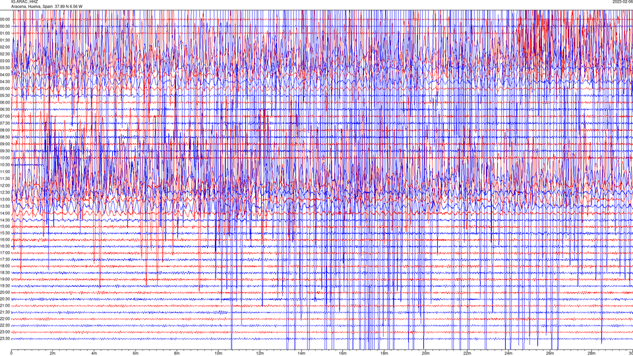Select the 22:30 trace time label

point(5,325)
